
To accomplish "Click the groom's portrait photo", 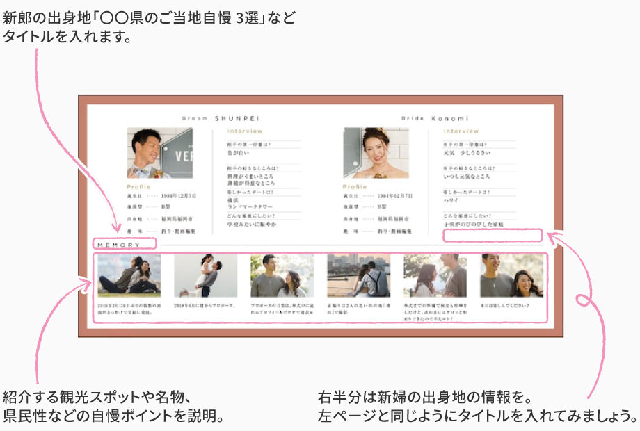I will tap(150, 153).
